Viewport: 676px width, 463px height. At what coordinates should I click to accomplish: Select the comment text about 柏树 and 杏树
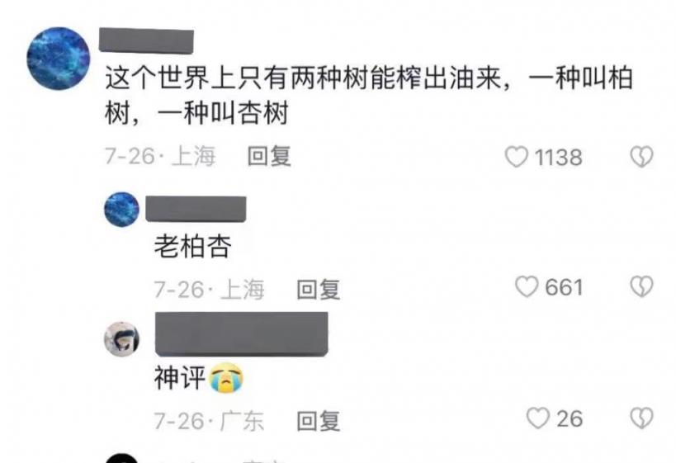click(x=369, y=96)
